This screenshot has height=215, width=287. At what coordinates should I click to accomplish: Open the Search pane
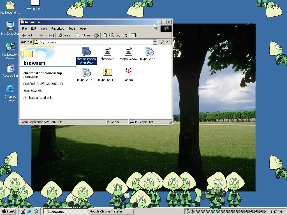click(65, 35)
